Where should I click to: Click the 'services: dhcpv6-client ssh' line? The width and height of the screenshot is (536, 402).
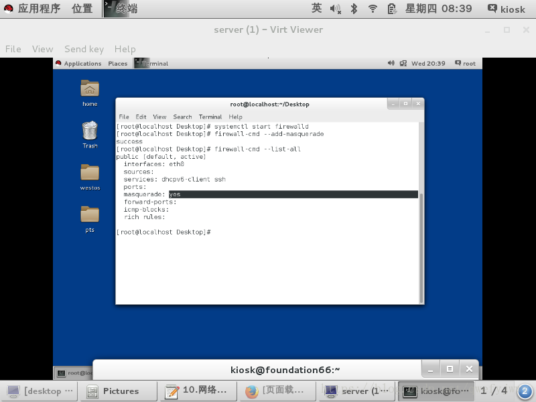[174, 179]
